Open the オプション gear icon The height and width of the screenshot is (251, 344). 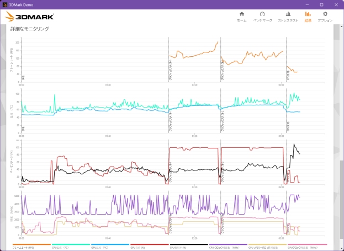click(325, 14)
